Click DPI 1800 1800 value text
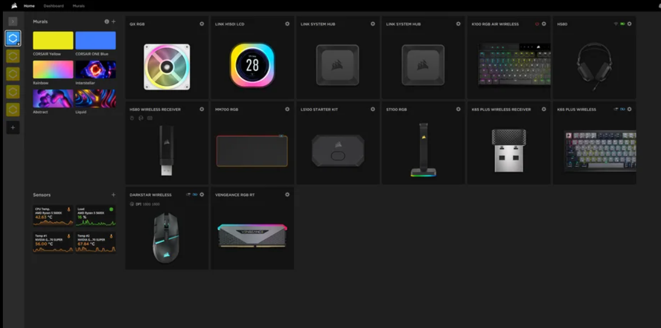Viewport: 661px width, 328px height. coord(147,204)
